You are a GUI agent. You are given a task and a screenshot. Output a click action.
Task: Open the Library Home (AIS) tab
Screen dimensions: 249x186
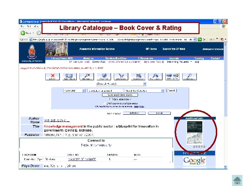coord(62,58)
